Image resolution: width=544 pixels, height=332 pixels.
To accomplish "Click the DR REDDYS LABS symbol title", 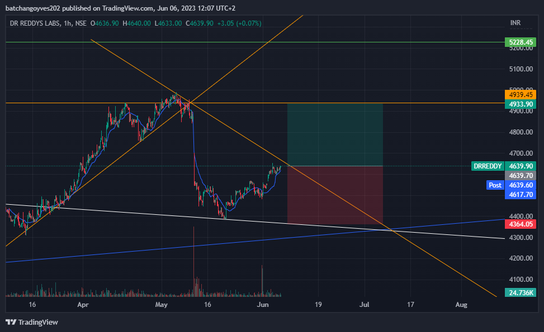I will pos(35,23).
